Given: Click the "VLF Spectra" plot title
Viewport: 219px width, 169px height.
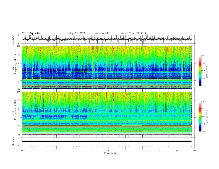Looking at the screenshot, I should pos(31,33).
